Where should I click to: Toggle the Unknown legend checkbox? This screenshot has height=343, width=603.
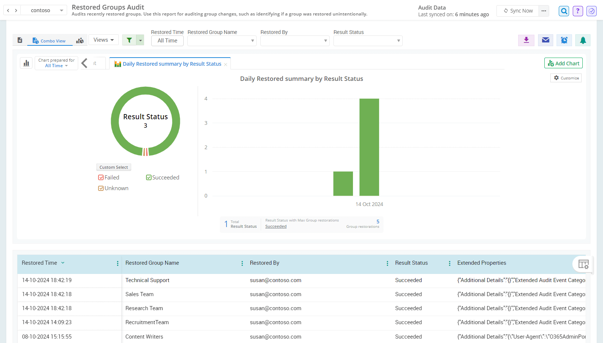point(101,188)
